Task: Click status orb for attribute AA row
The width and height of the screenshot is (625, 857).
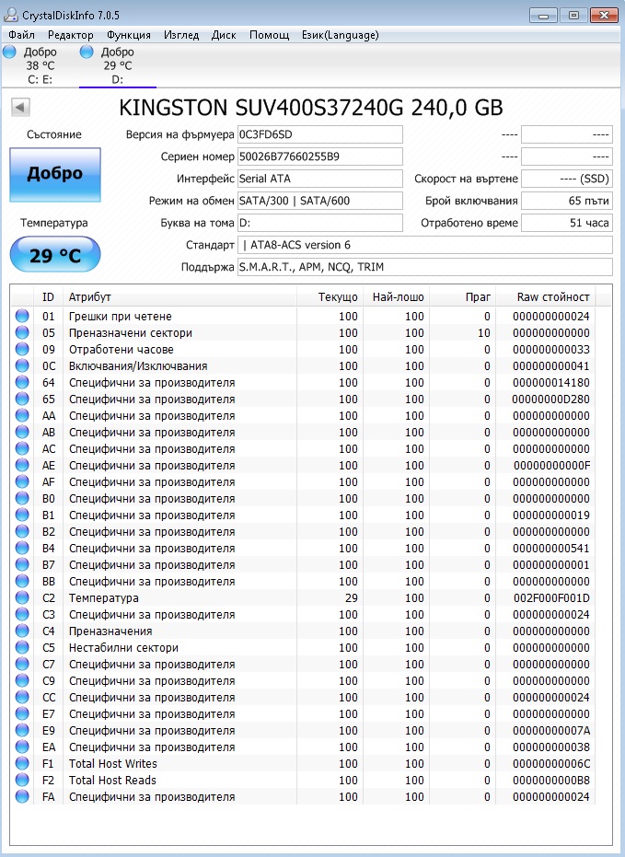Action: pos(22,415)
